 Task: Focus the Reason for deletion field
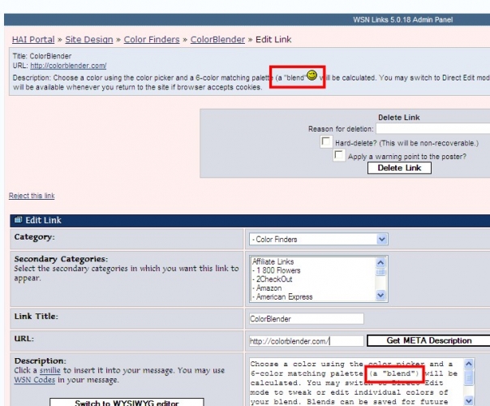coord(432,128)
